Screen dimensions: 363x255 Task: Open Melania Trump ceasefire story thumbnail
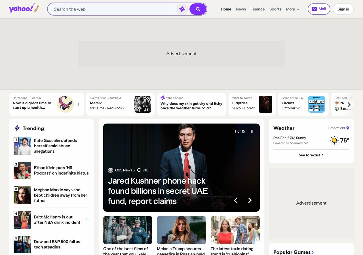(x=181, y=230)
